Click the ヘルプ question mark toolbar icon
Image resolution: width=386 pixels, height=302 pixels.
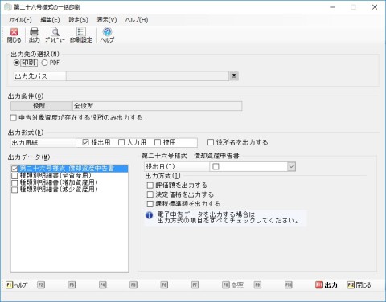107,35
